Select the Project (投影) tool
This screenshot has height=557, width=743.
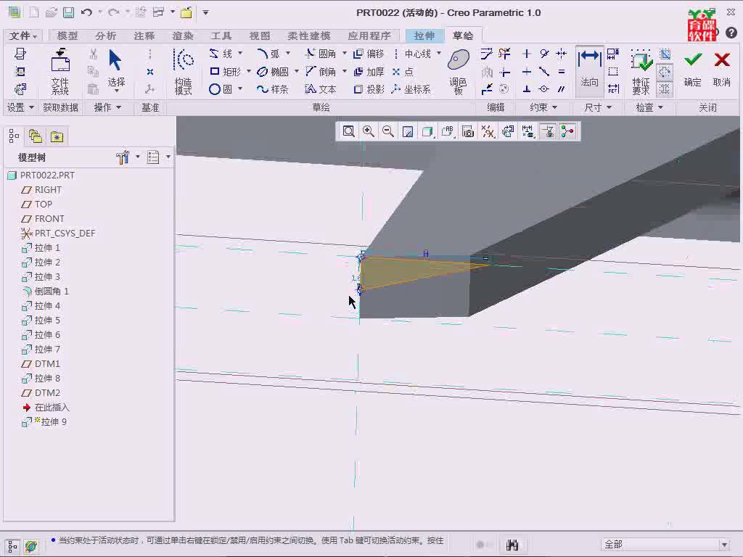(369, 89)
